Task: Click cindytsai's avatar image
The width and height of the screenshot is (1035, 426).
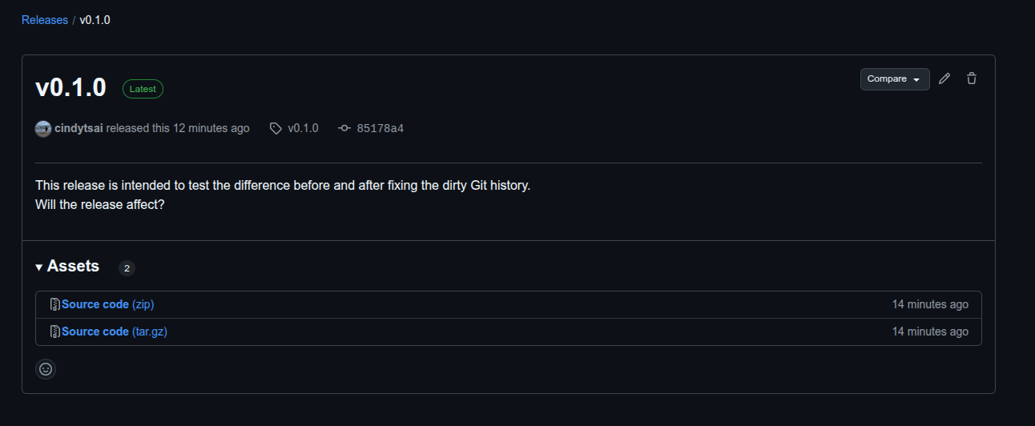Action: (x=43, y=128)
